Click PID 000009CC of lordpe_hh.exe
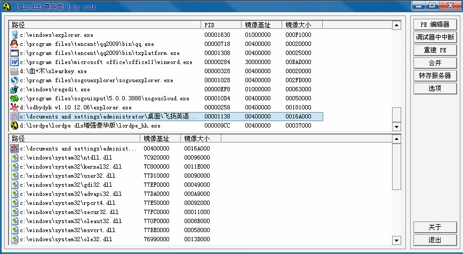 tap(217, 125)
